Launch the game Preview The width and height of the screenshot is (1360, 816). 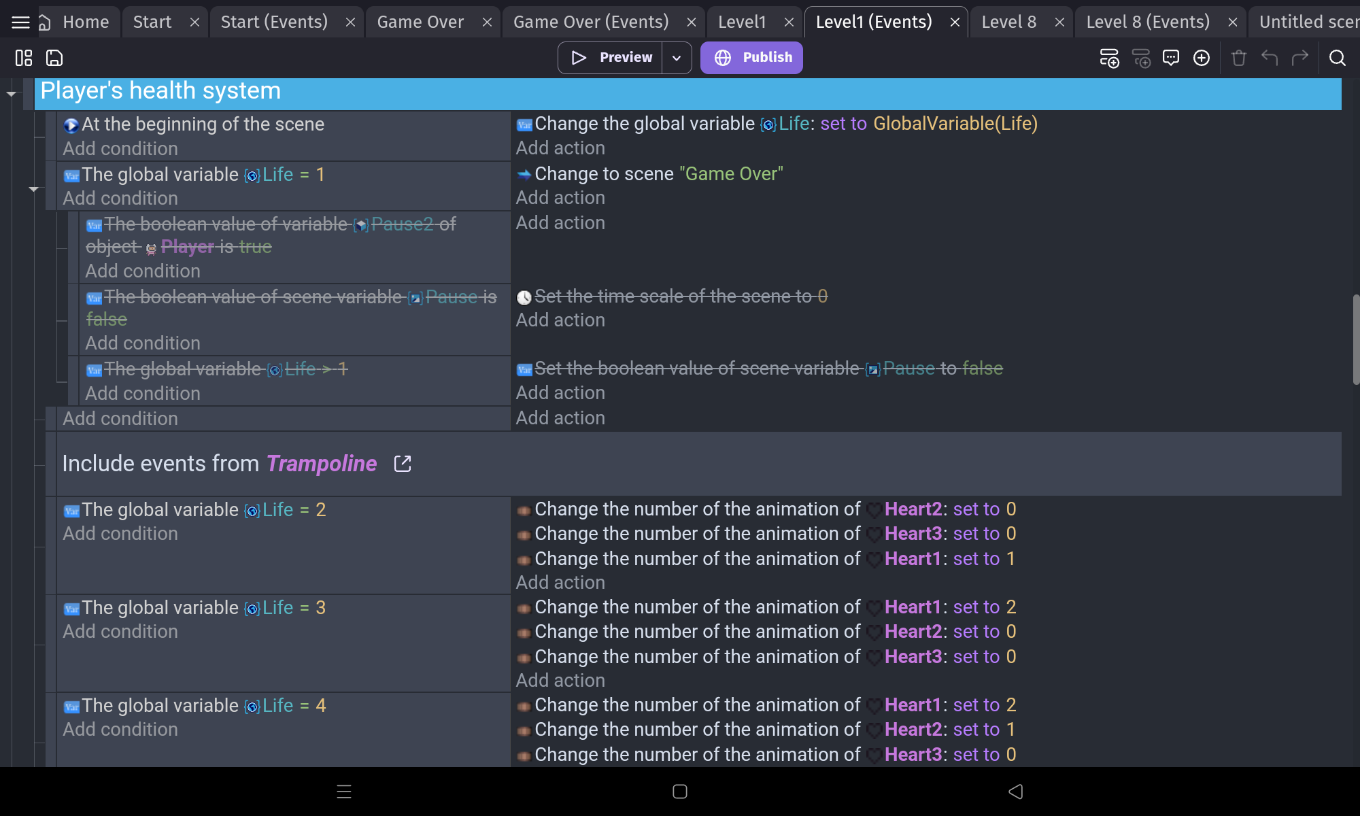(611, 58)
